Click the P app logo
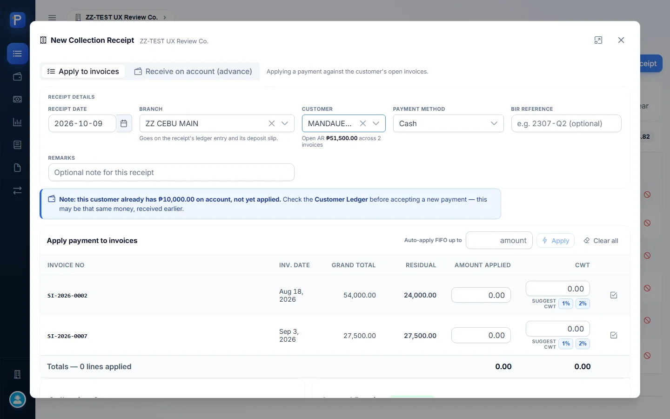The width and height of the screenshot is (670, 419). click(18, 20)
